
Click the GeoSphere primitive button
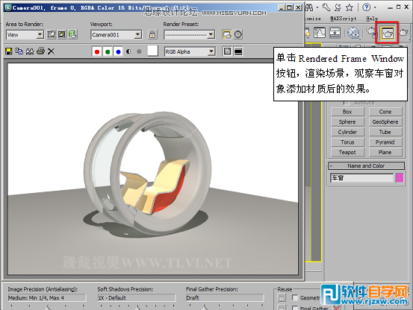click(x=385, y=122)
